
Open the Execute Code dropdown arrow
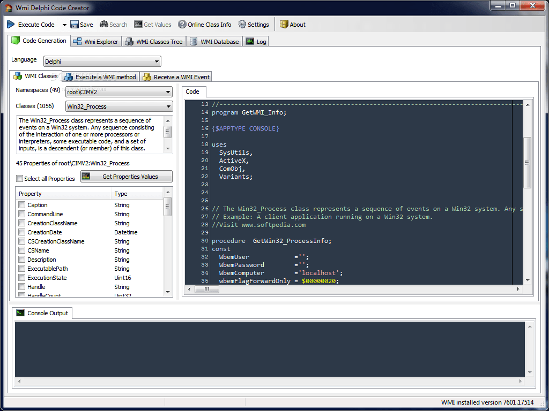(x=64, y=24)
